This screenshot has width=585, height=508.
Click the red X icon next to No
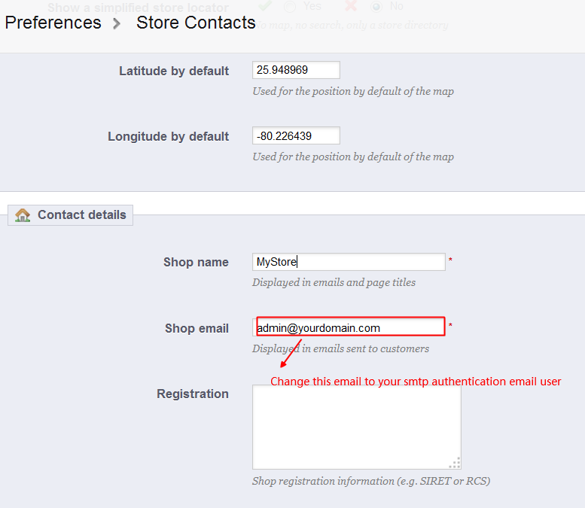coord(349,6)
